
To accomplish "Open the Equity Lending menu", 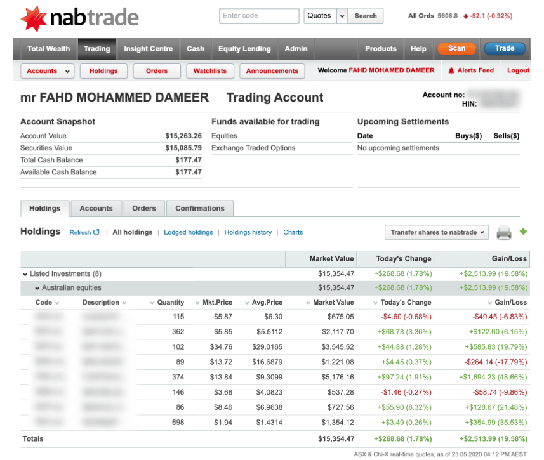I will [x=244, y=49].
